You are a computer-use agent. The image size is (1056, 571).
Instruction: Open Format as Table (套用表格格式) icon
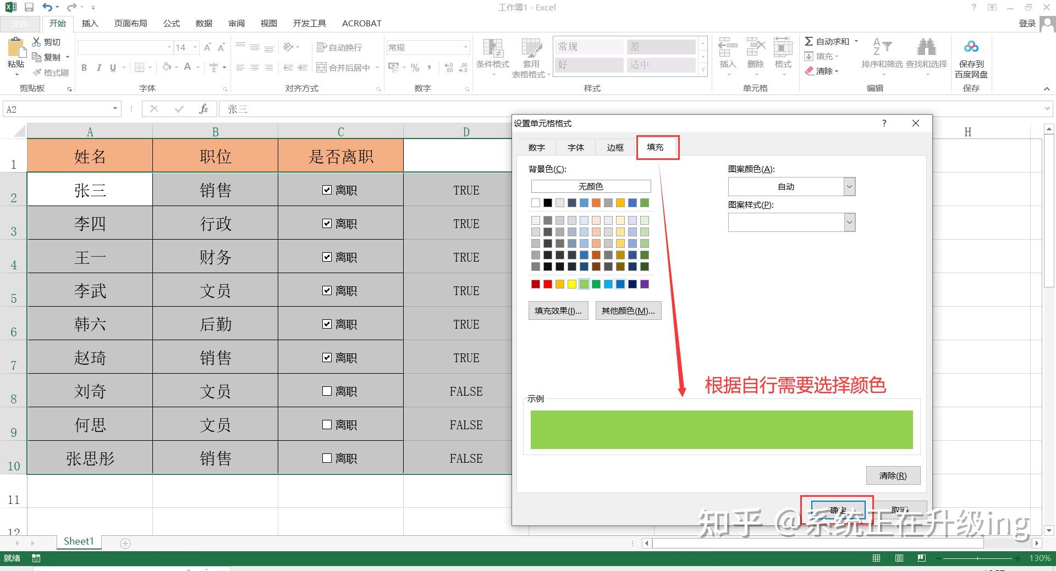531,48
